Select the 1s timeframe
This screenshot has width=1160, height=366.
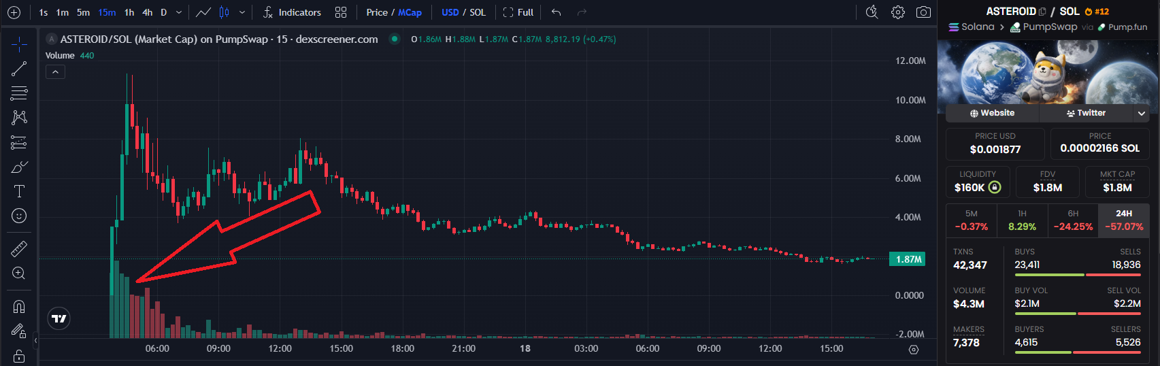pos(44,12)
